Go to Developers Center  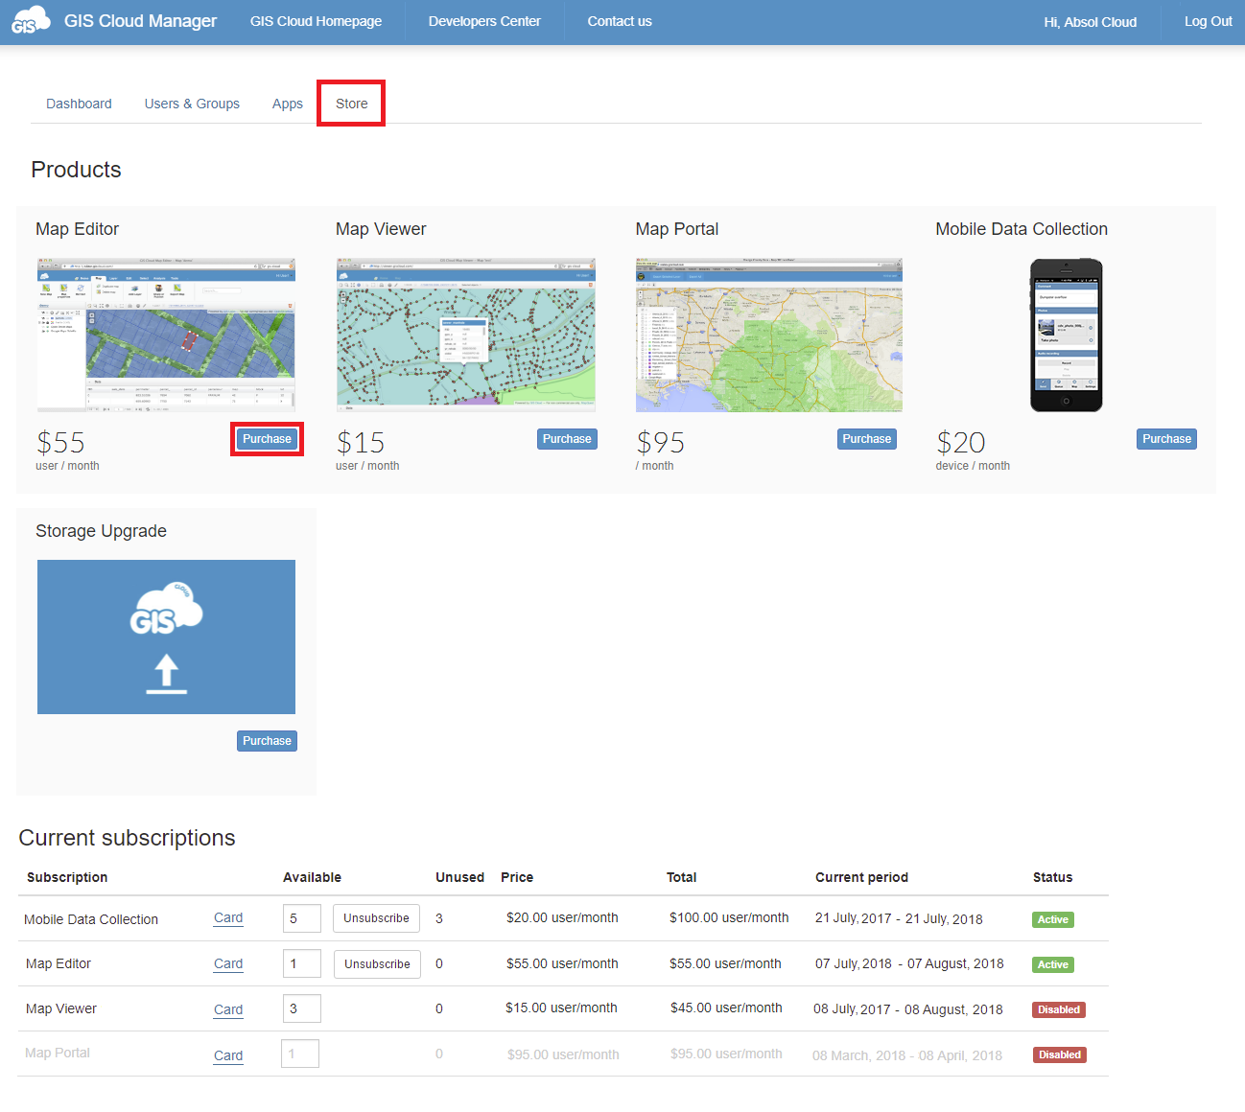point(484,21)
